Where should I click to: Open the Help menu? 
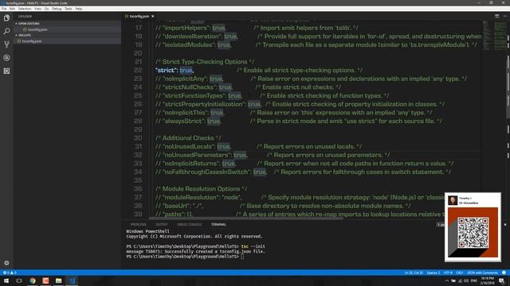coord(79,9)
